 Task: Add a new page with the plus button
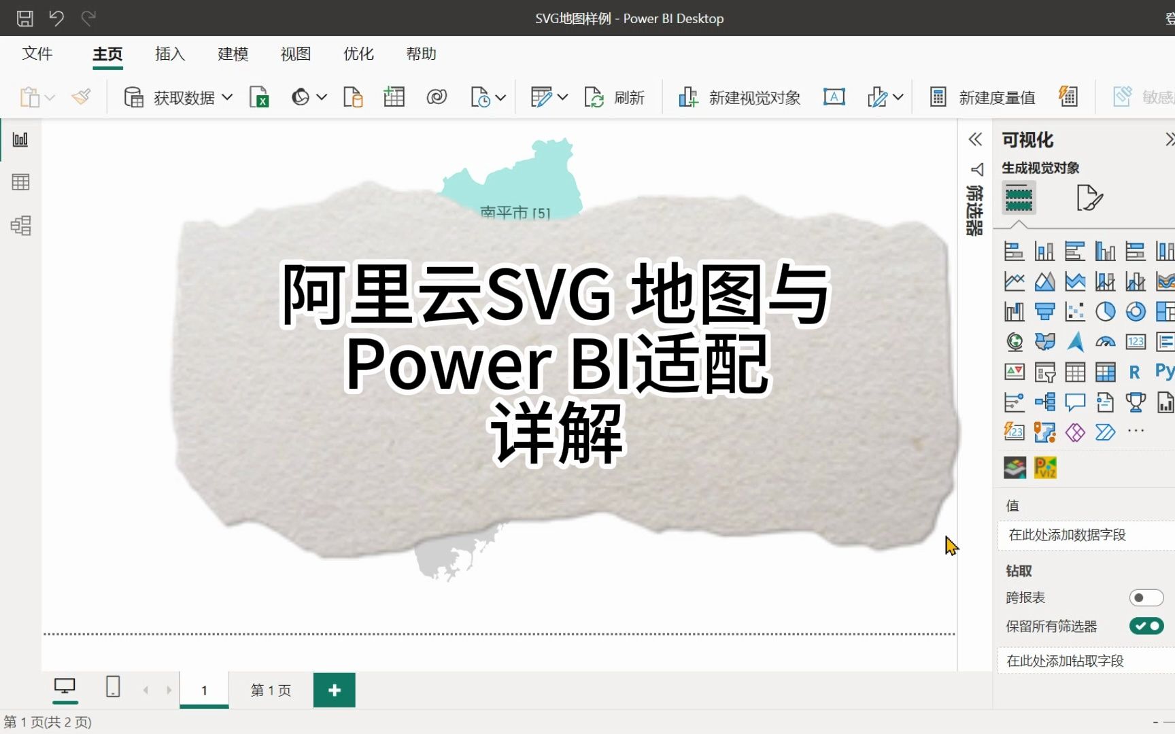(x=334, y=691)
